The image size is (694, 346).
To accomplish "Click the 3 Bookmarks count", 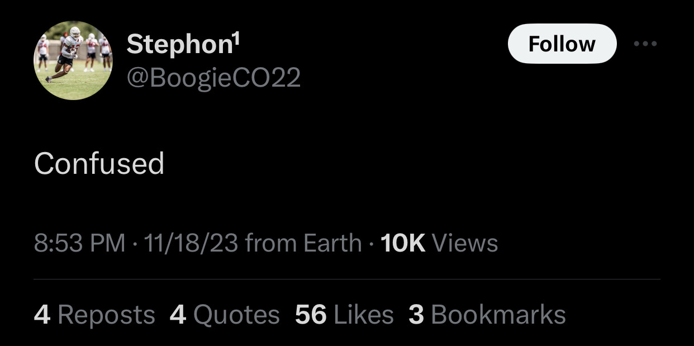I will (487, 315).
